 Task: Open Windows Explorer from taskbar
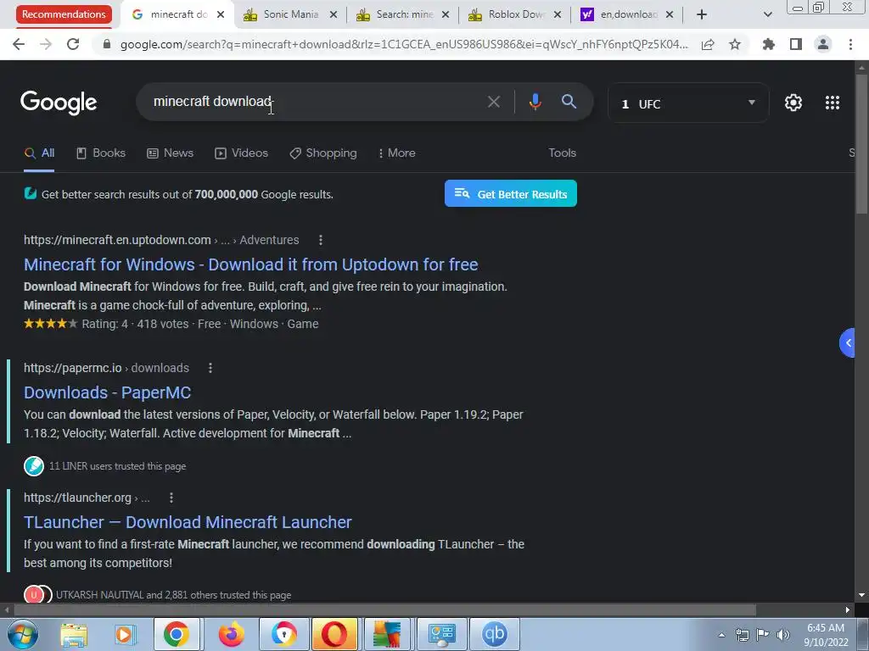click(x=74, y=634)
